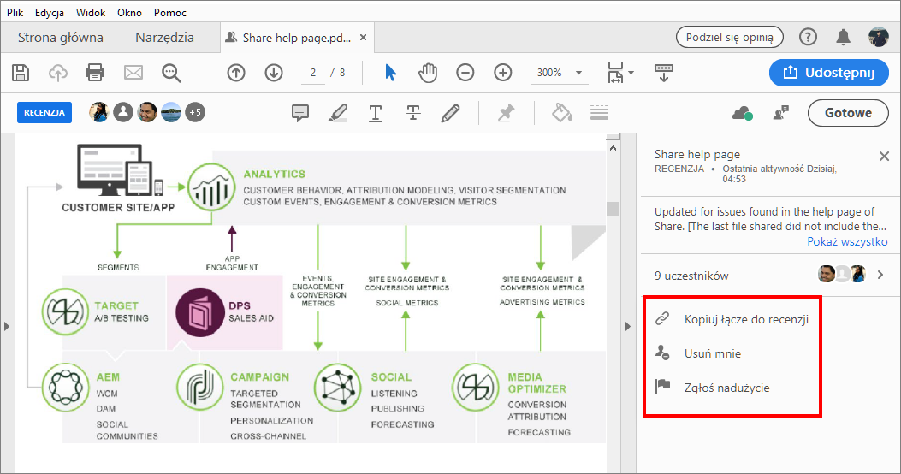Click the scrollbar up arrow
The height and width of the screenshot is (474, 901).
614,148
